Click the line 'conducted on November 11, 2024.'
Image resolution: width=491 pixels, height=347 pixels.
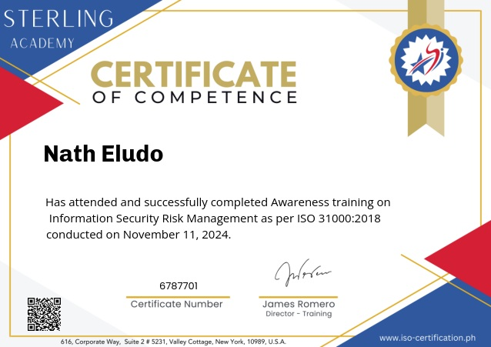click(139, 235)
